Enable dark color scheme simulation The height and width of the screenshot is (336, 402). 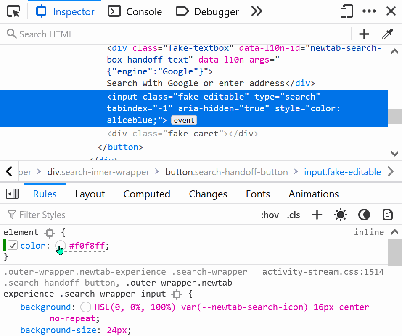coord(364,215)
